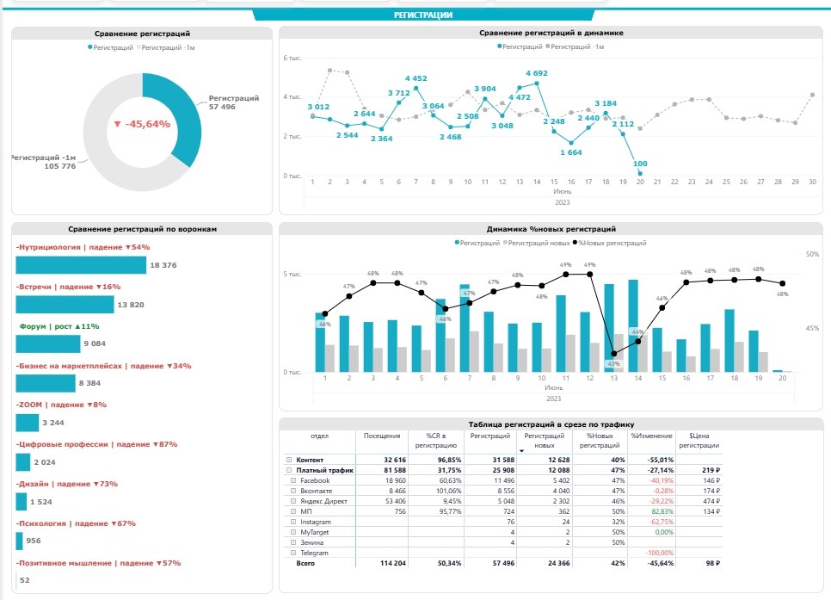
Task: Click the '474 ₽' price cell for Яндекс Директ
Action: point(711,501)
